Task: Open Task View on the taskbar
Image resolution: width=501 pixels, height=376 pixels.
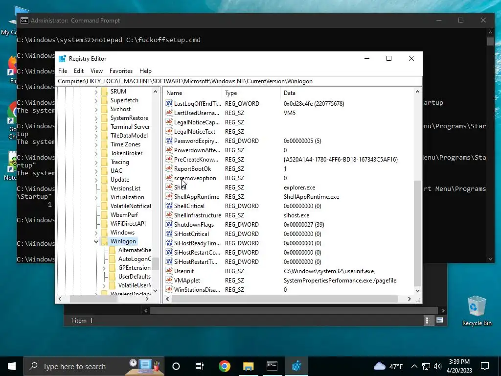Action: (200, 366)
